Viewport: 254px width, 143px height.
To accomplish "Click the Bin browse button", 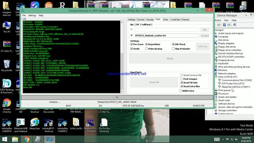I will (205, 30).
